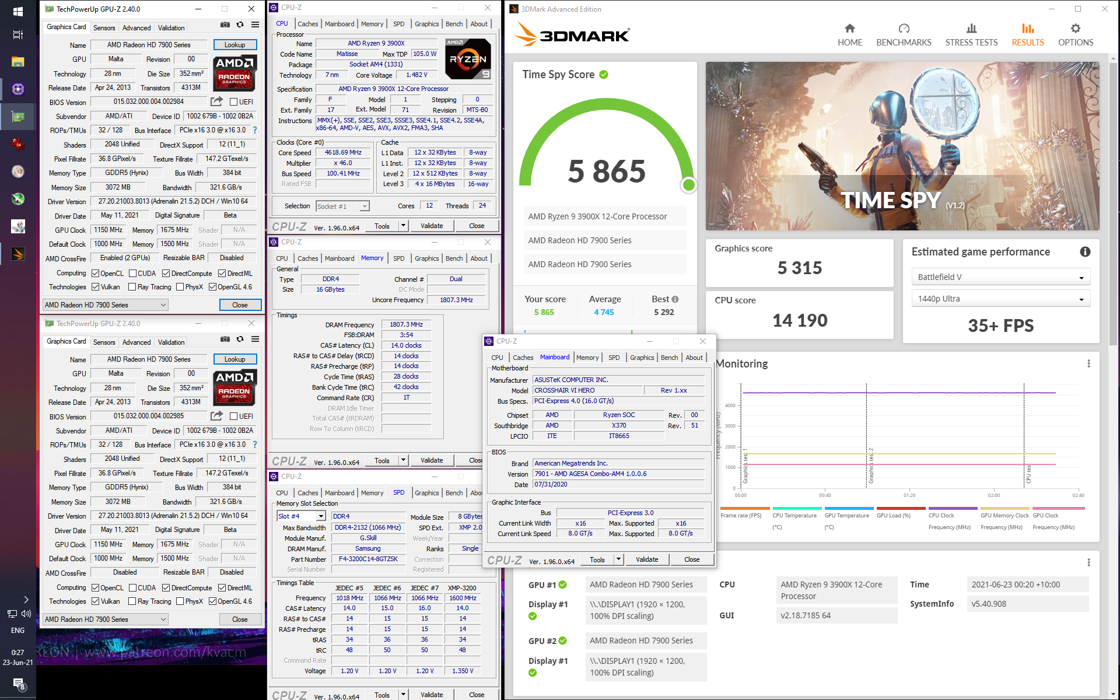Open Task View on taskbar

click(18, 35)
